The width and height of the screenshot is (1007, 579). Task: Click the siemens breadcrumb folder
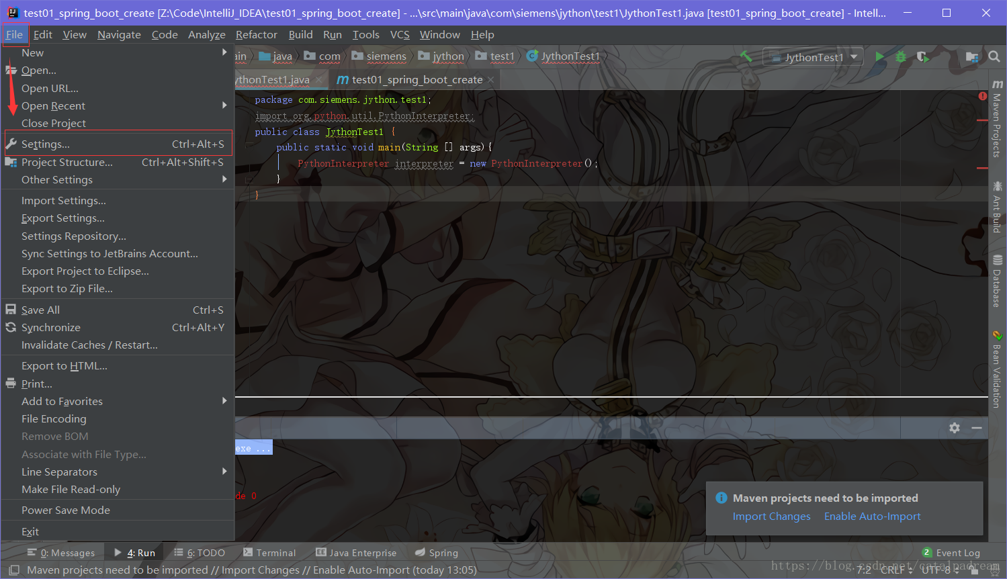pyautogui.click(x=380, y=56)
